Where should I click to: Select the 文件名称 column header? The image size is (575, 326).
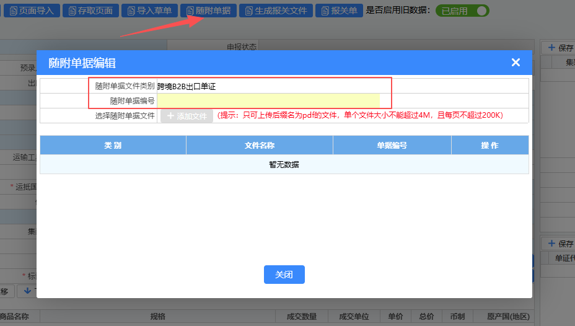(x=260, y=145)
